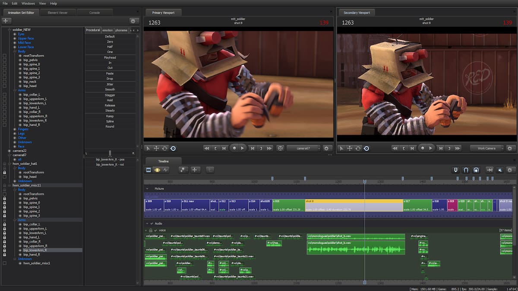The image size is (518, 291).
Task: Collapse the soldier_NEW animation set
Action: [x=10, y=30]
